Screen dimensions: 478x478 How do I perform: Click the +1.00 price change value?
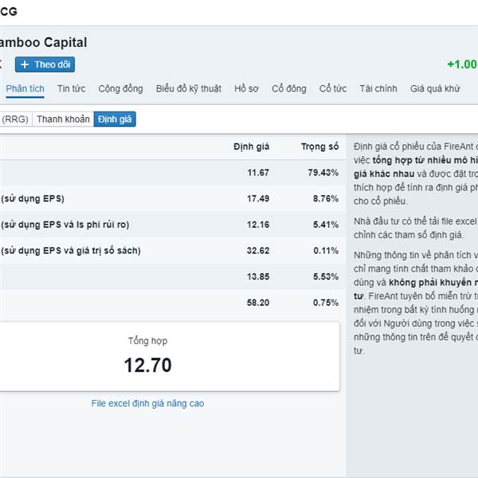tap(462, 65)
